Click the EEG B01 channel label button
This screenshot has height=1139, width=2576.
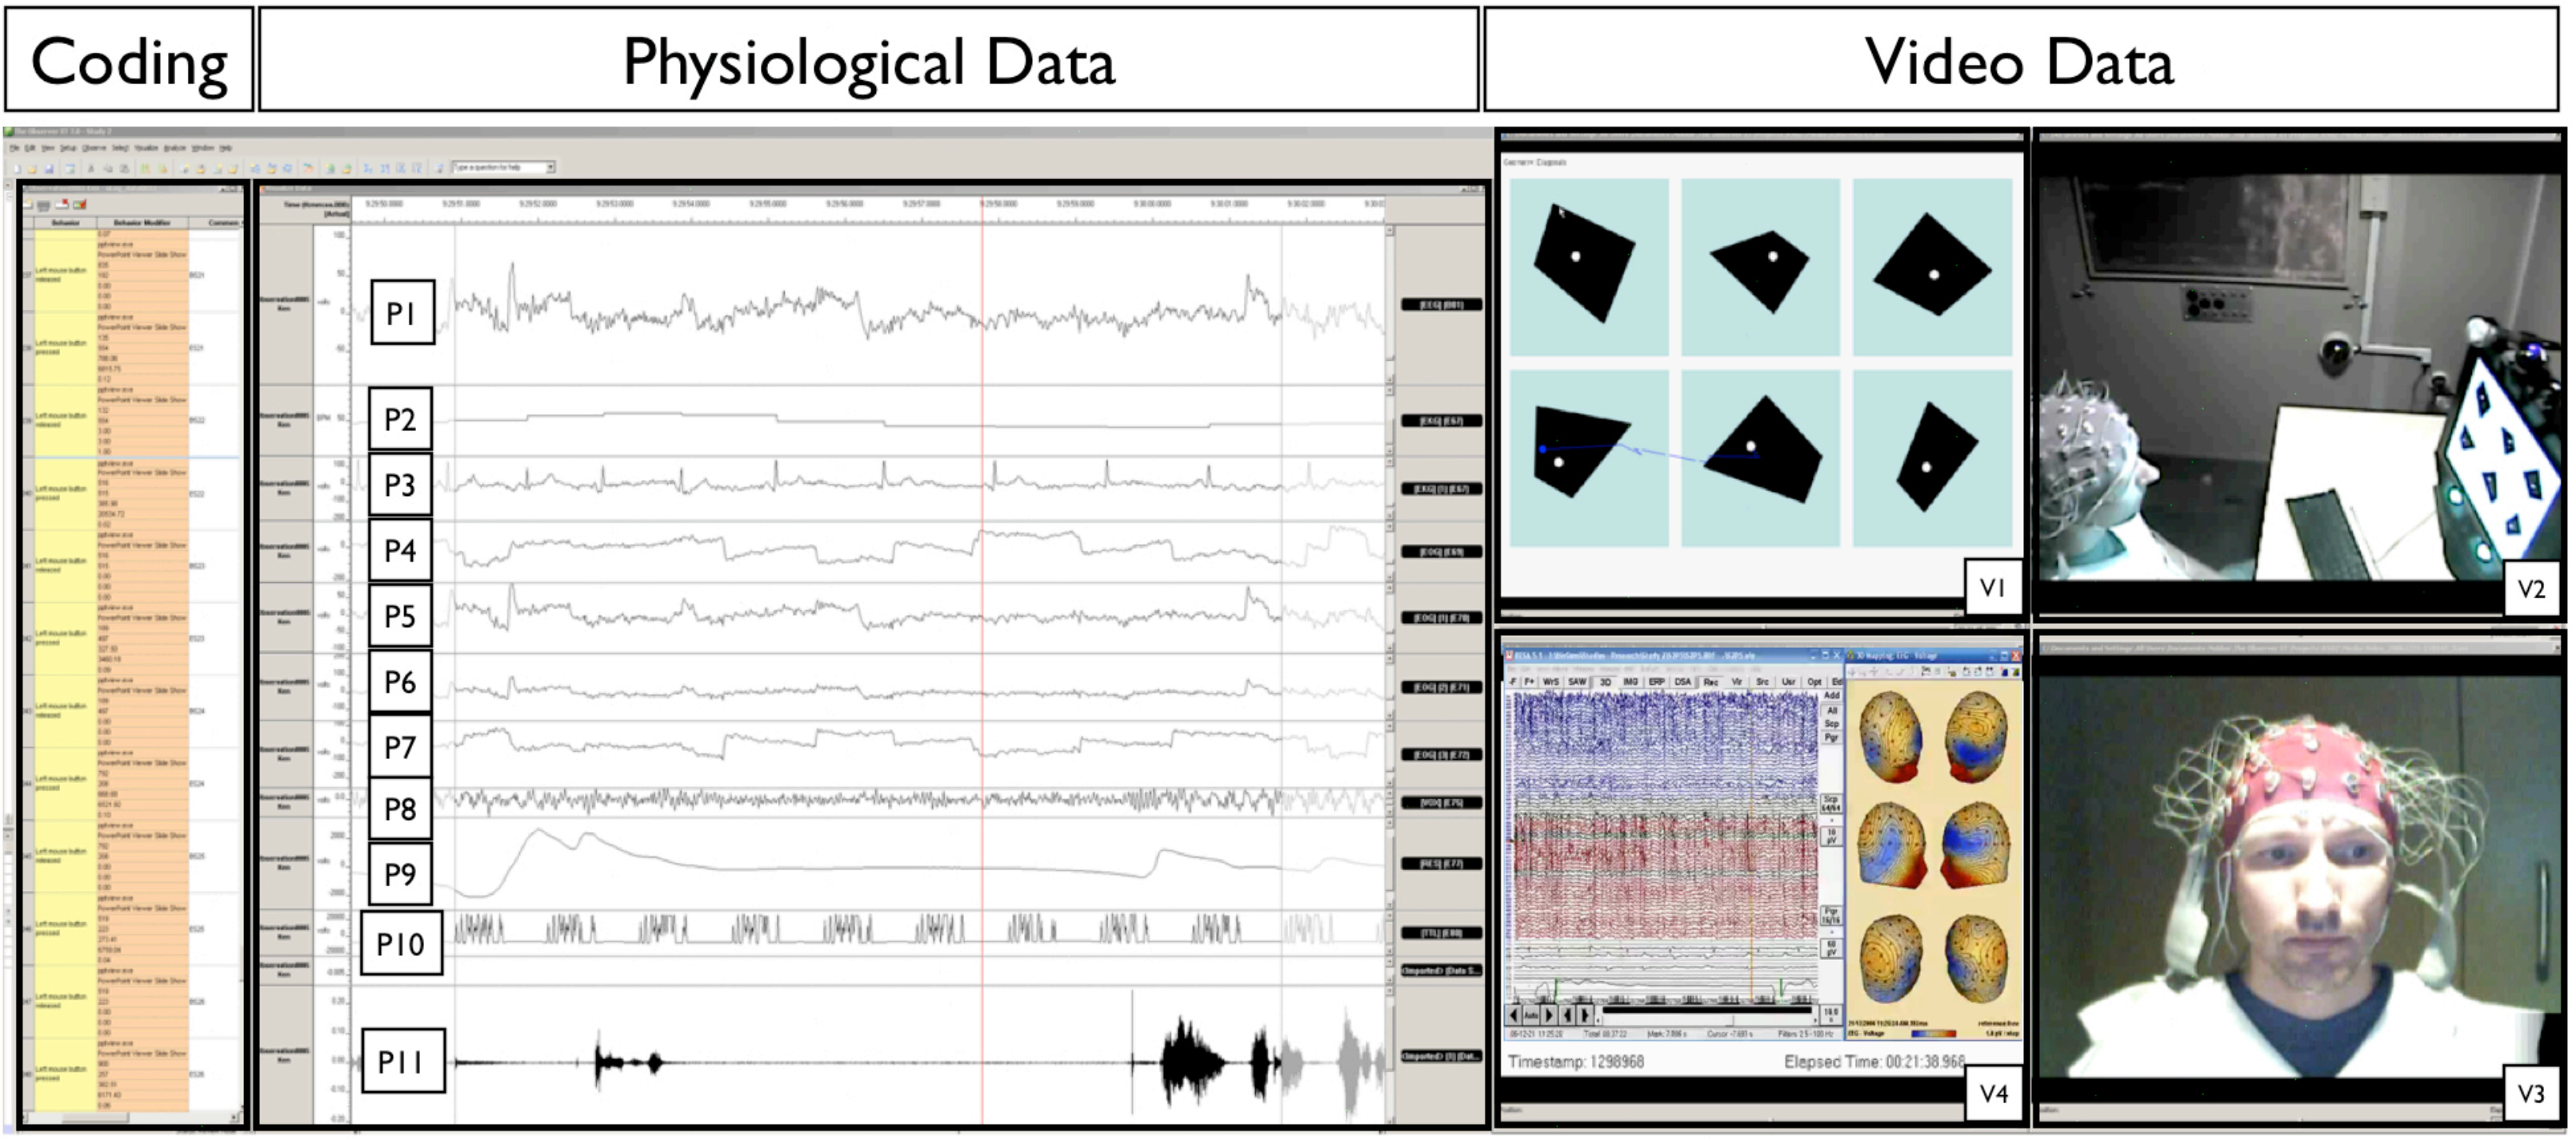(x=1441, y=304)
